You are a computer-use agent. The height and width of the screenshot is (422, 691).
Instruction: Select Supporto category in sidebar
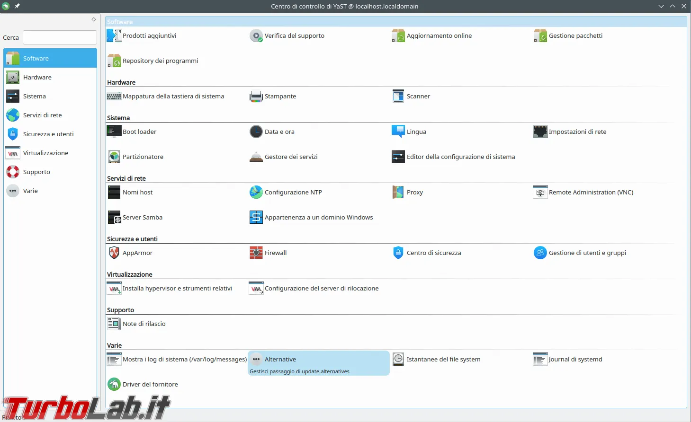tap(50, 172)
